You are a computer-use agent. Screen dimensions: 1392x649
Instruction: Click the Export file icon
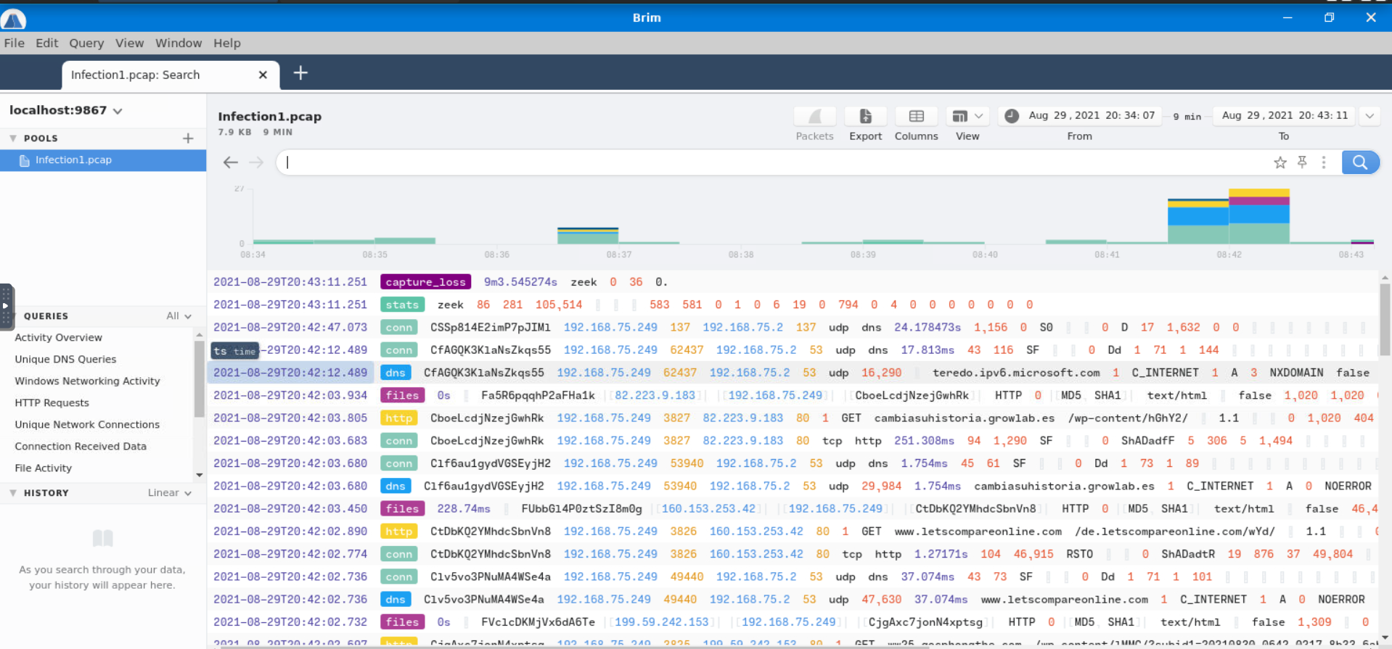[865, 117]
